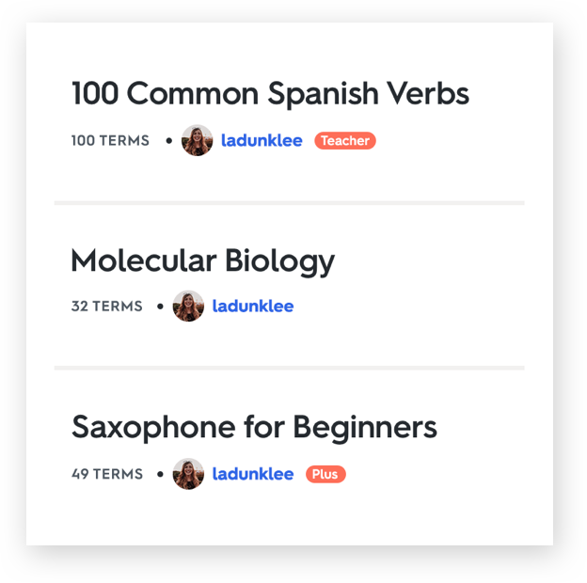Click the avatar beside 100 Common Spanish Verbs
Screen dimensions: 587x583
[x=198, y=140]
